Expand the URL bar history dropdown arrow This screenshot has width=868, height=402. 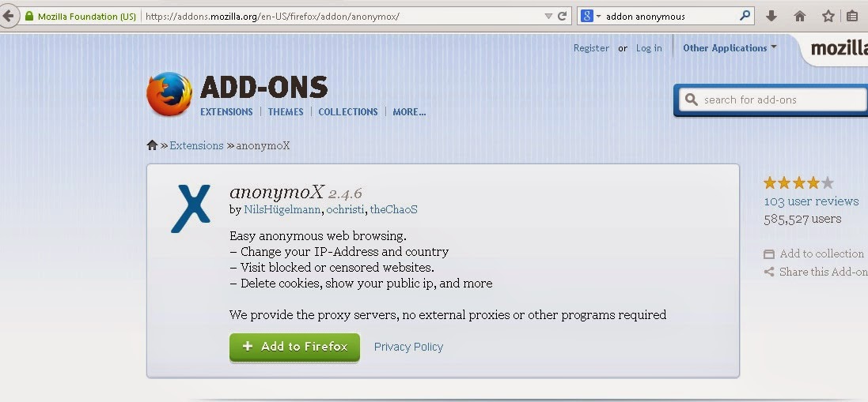point(548,16)
